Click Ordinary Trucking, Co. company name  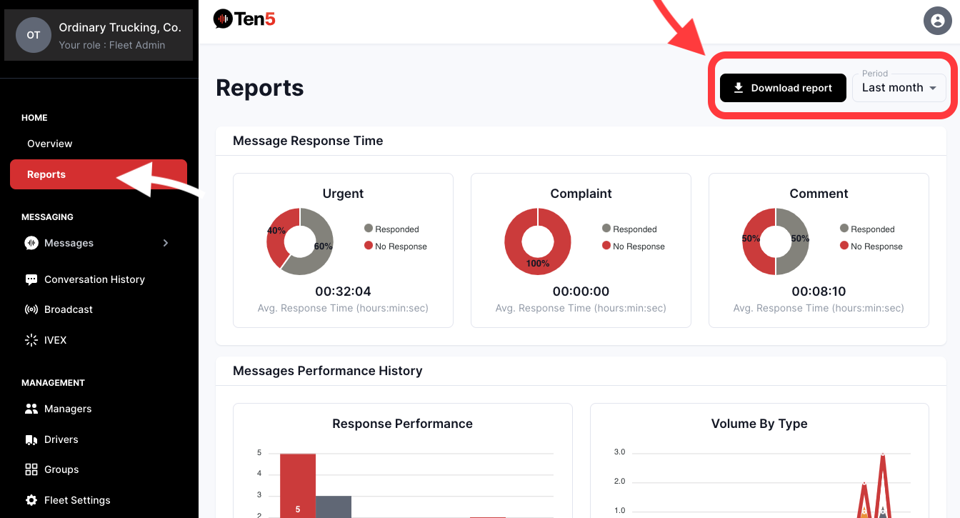pos(120,28)
